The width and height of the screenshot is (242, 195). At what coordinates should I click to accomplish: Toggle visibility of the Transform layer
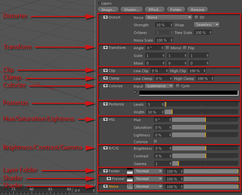tap(106, 48)
